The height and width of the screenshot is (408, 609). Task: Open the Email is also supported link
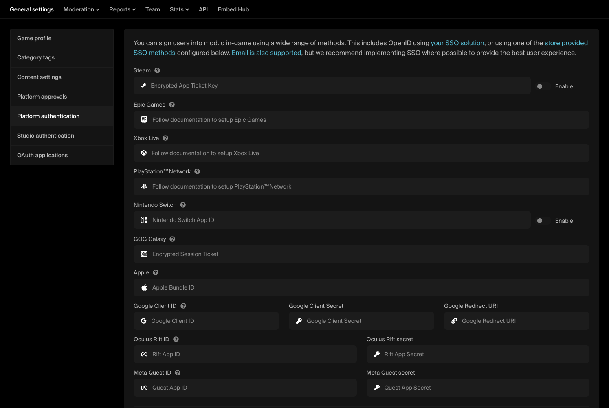click(266, 53)
